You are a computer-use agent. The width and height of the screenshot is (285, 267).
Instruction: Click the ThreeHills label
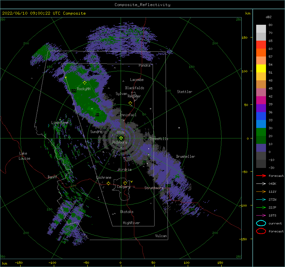pos(159,139)
